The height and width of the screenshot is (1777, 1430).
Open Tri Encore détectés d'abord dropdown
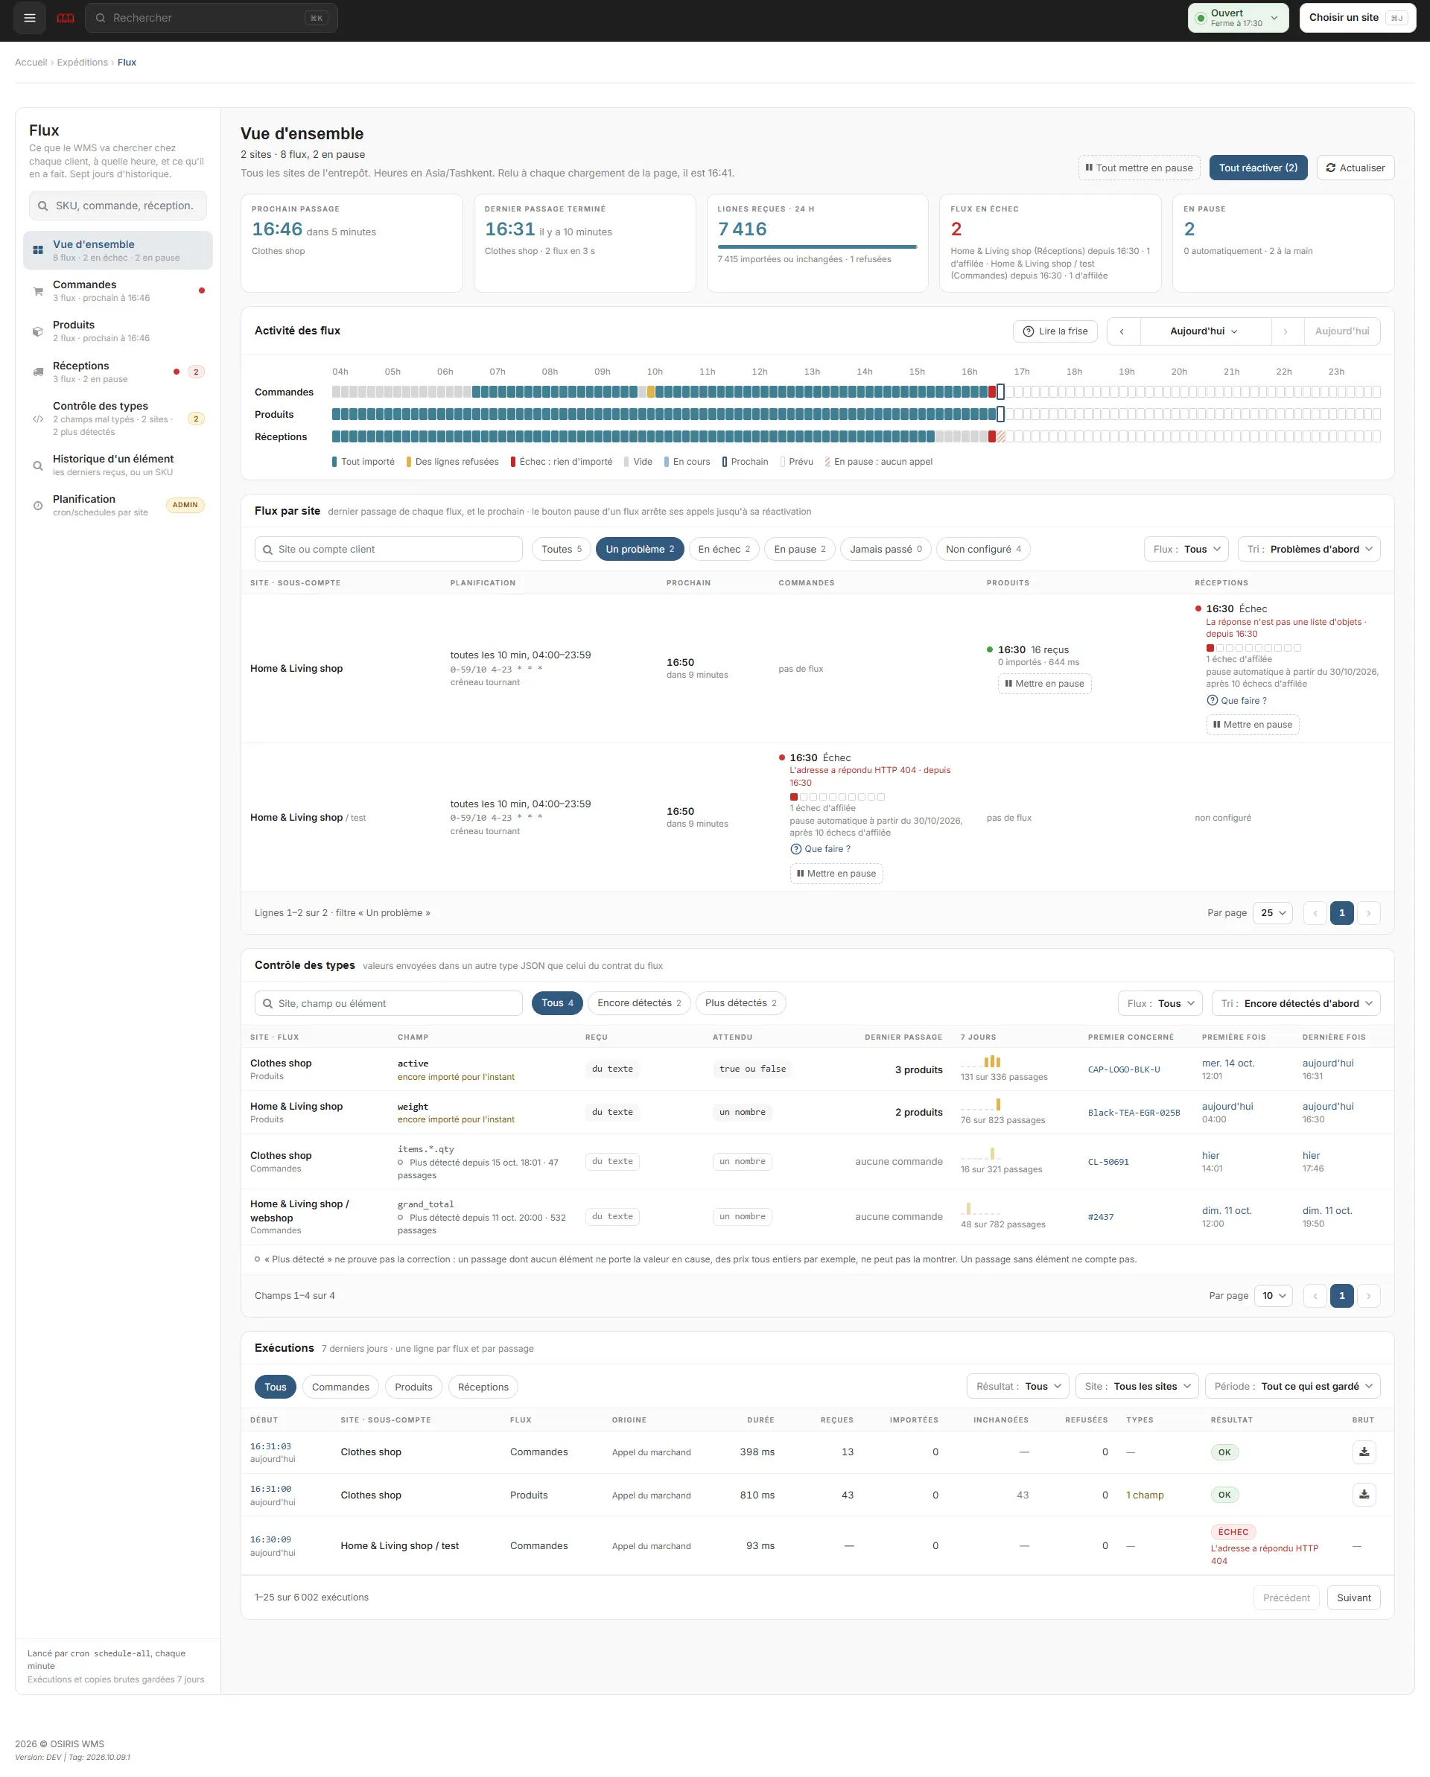1296,1003
